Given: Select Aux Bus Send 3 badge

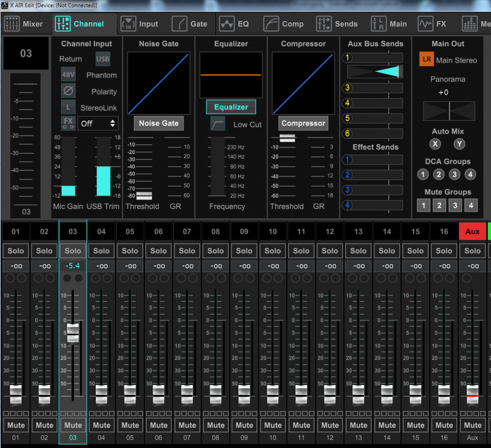Looking at the screenshot, I should click(x=347, y=88).
